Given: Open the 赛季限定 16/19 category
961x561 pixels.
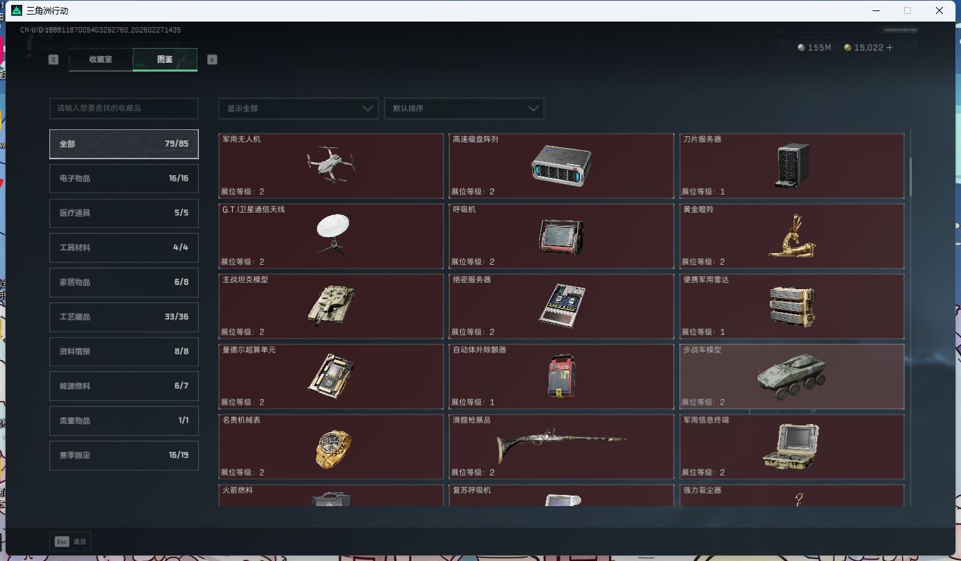Looking at the screenshot, I should (x=124, y=455).
